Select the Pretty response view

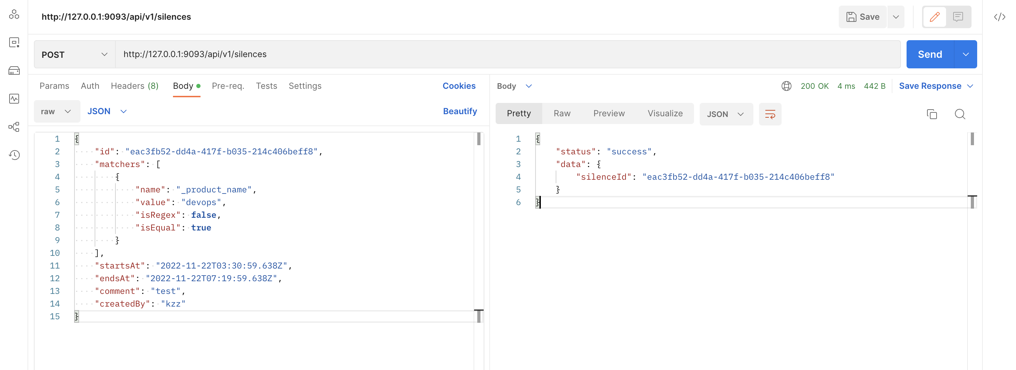pyautogui.click(x=519, y=114)
